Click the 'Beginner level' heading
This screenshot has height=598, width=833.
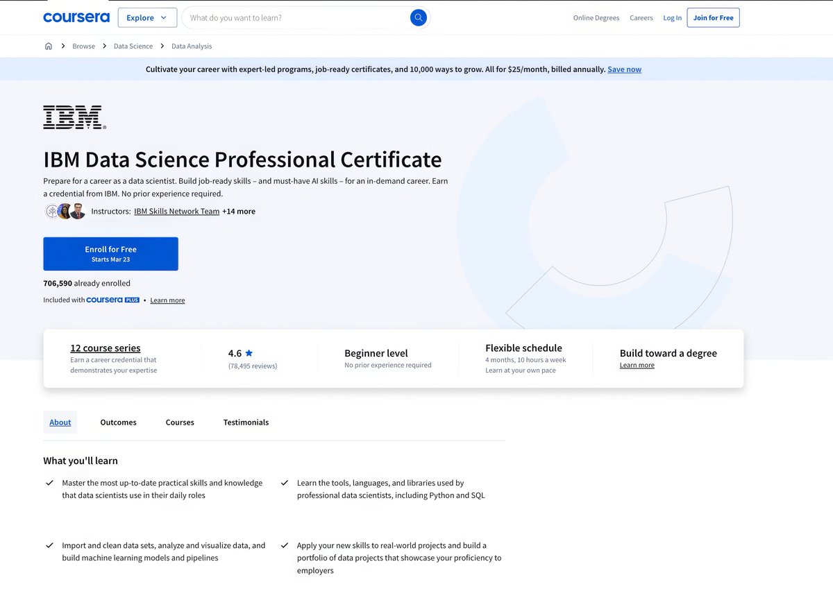click(x=376, y=353)
